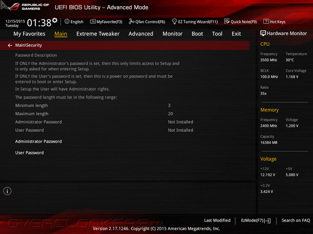The height and width of the screenshot is (234, 313).
Task: Go to the Monitor tab
Action: 173,34
